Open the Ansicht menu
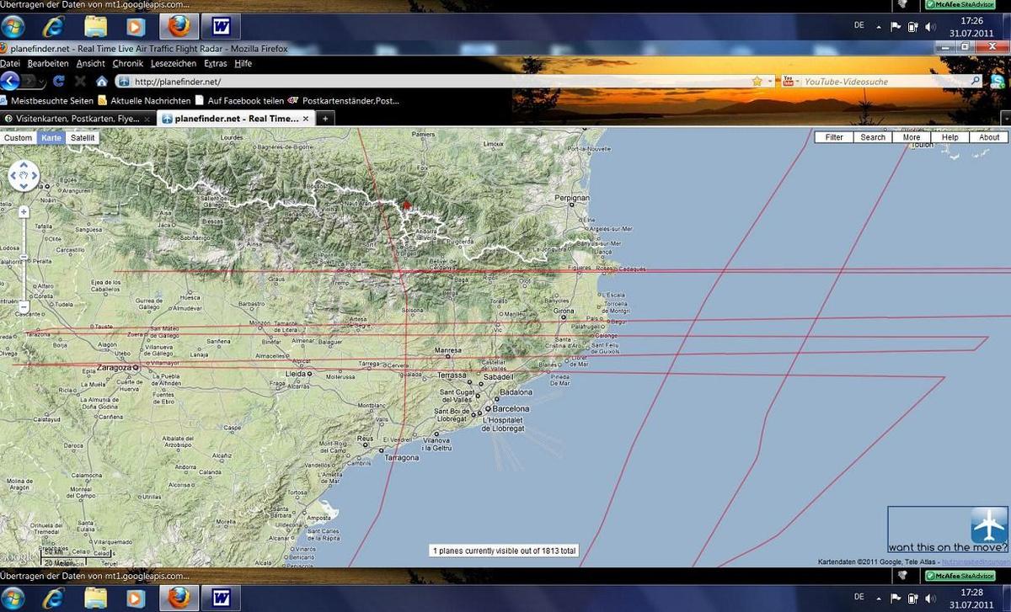Screen dimensions: 1011x612 click(91, 63)
